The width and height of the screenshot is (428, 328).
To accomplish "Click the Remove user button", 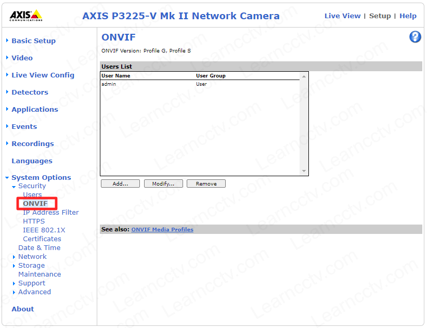I will [x=206, y=184].
